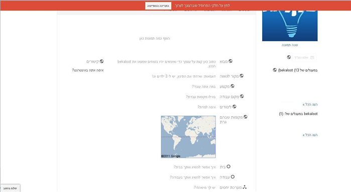The height and width of the screenshot is (192, 351).
Task: Click the מקום עבודה label
Action: coord(229,97)
